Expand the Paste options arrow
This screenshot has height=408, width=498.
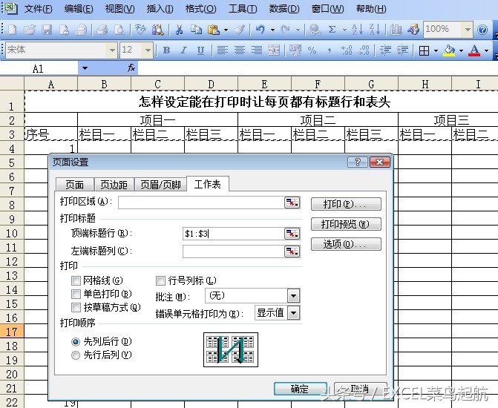tap(226, 30)
